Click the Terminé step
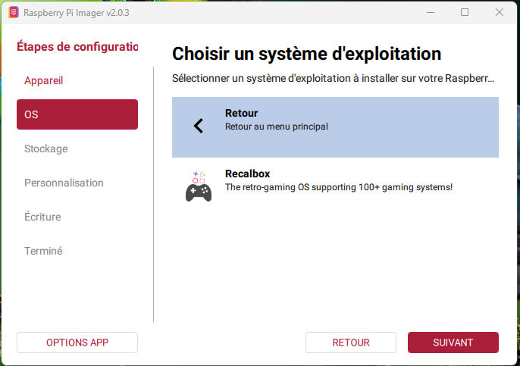Screen dimensions: 520x366 (43, 251)
